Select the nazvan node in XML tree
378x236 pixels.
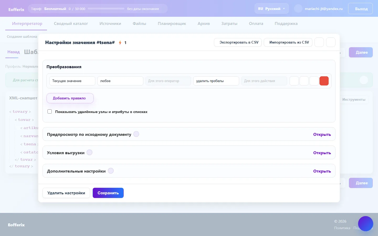(29, 136)
